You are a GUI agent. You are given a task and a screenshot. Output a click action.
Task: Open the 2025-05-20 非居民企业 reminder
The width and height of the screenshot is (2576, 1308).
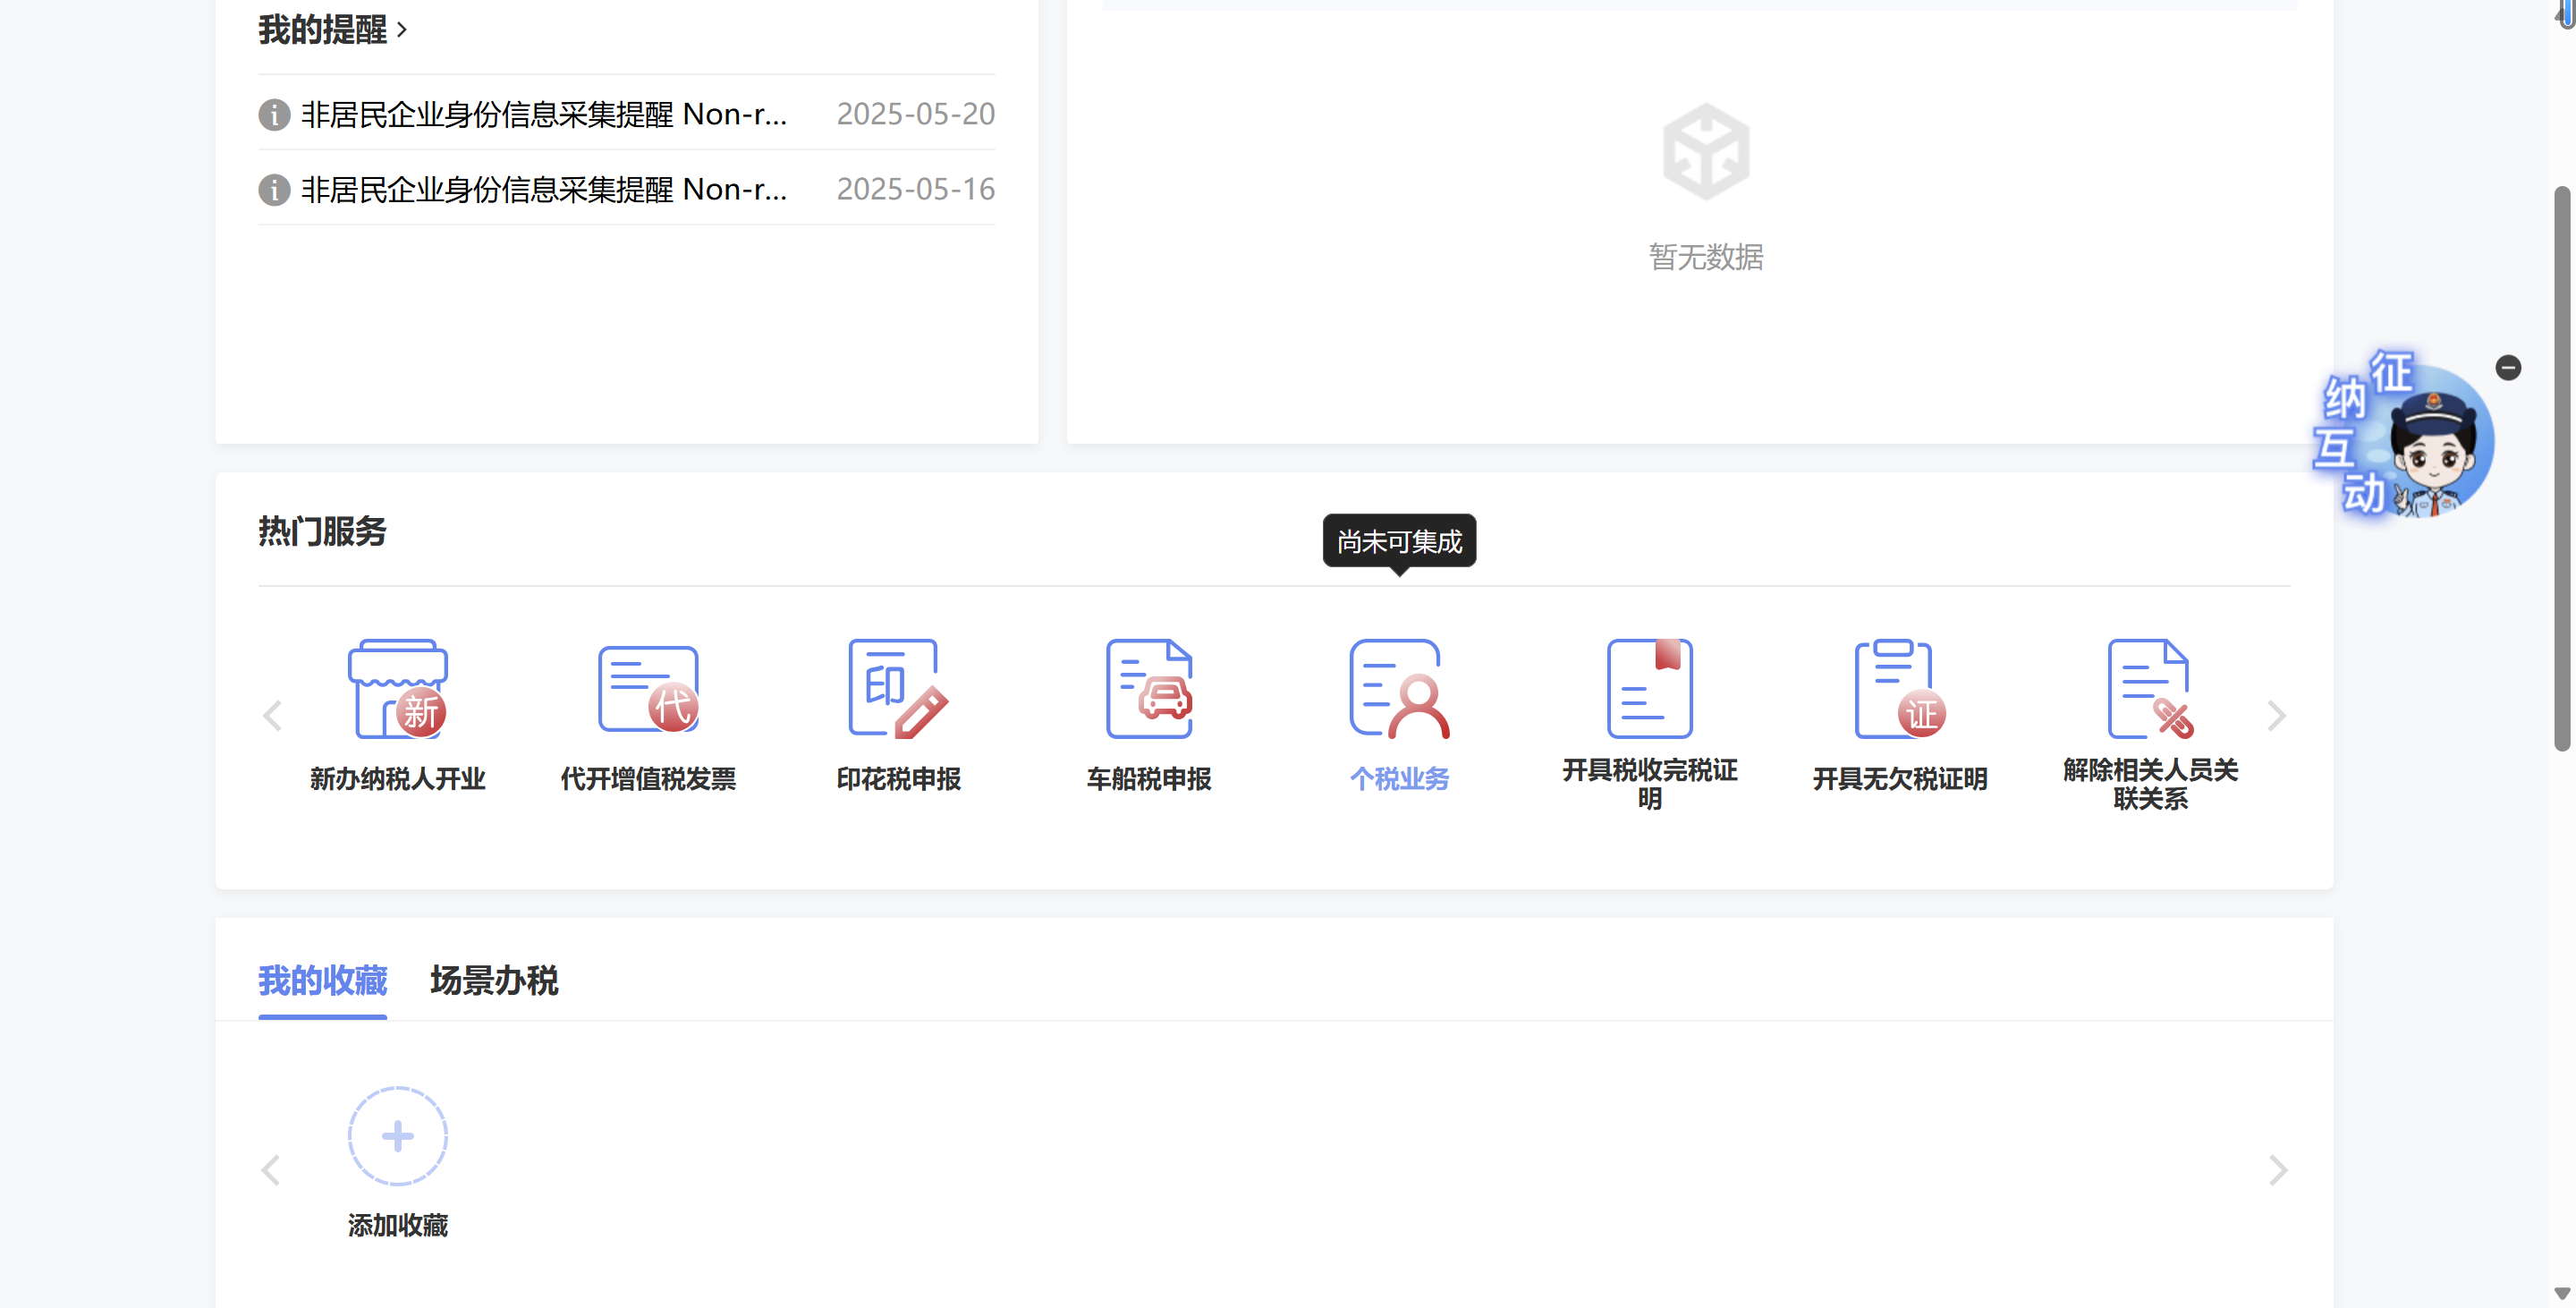pos(543,114)
